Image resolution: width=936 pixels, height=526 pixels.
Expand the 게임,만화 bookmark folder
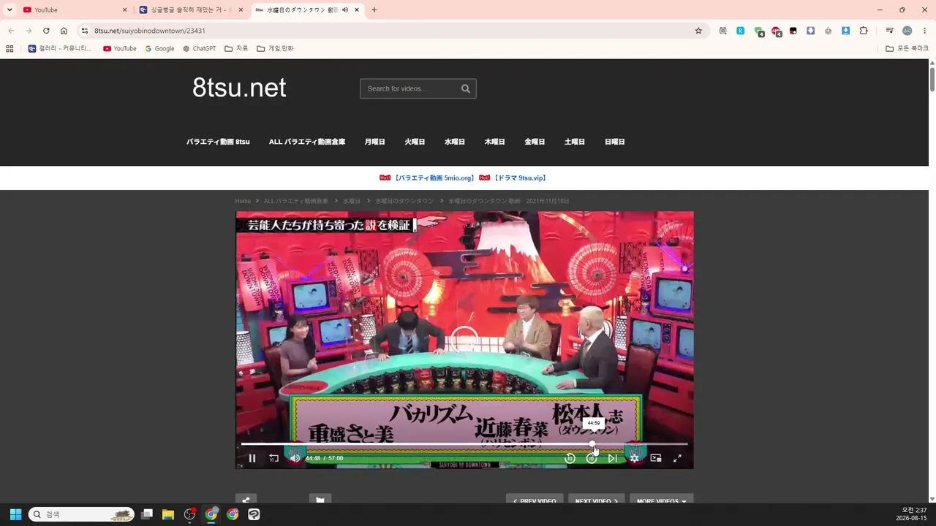tap(275, 49)
